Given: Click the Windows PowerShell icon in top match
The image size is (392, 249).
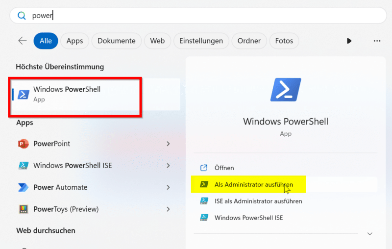Looking at the screenshot, I should coord(24,95).
